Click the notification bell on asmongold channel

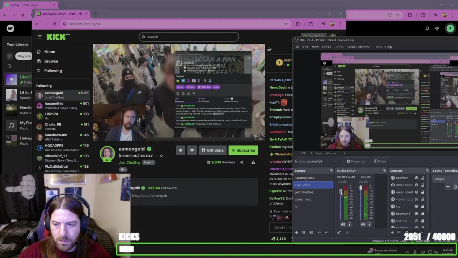click(180, 150)
